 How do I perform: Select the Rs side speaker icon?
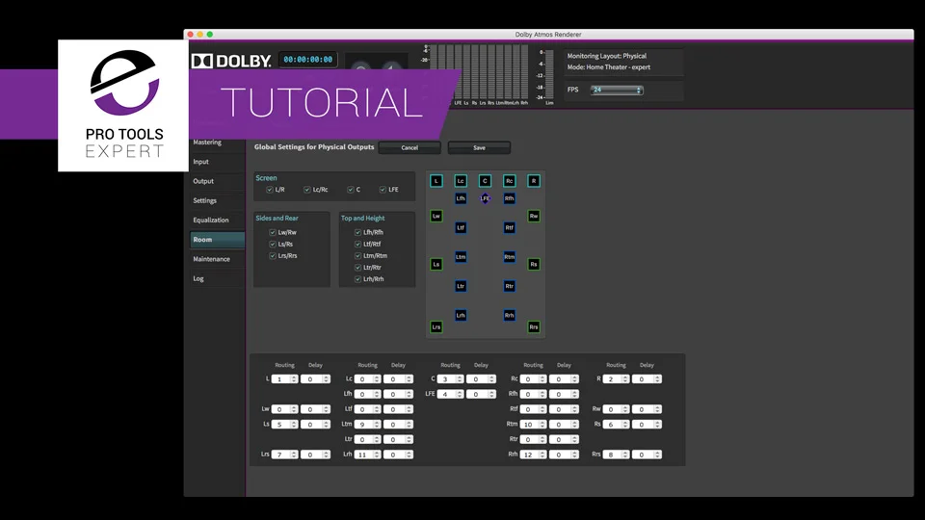tap(533, 264)
